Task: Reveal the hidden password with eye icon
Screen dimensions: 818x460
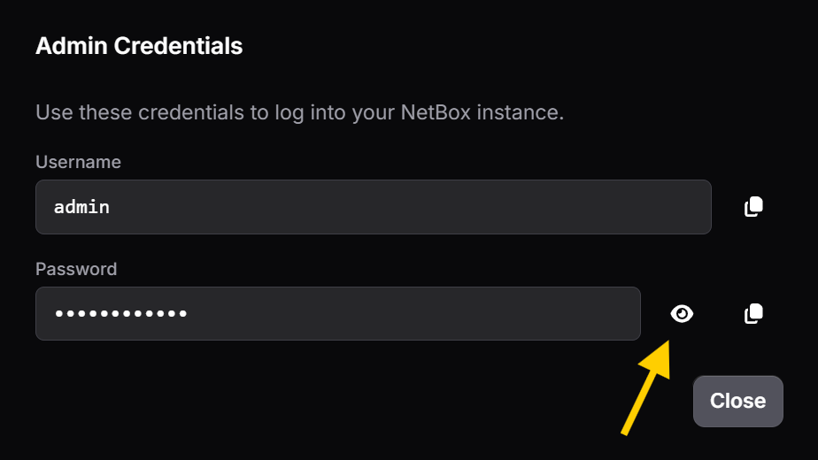Action: click(x=682, y=313)
